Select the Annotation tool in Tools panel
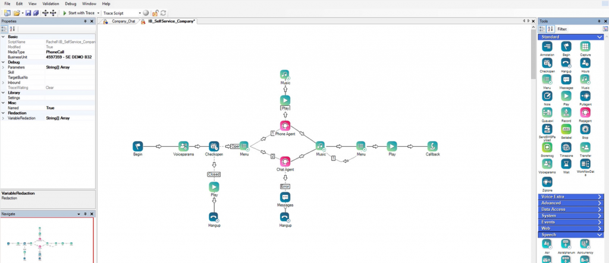Image resolution: width=609 pixels, height=263 pixels. [x=547, y=46]
